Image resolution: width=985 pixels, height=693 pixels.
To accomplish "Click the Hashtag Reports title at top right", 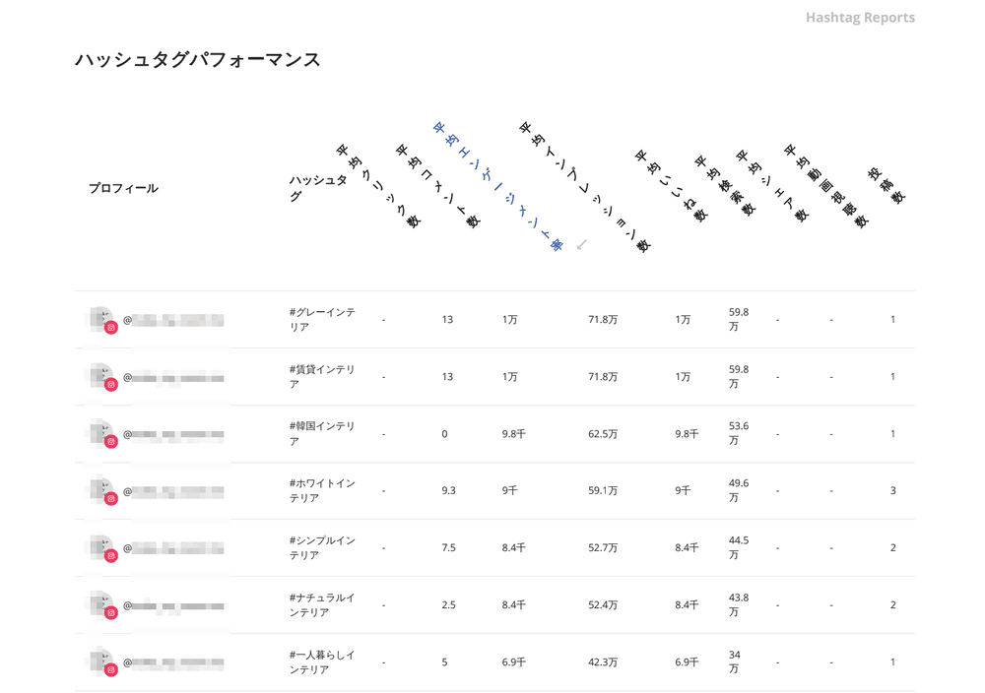I will click(859, 18).
